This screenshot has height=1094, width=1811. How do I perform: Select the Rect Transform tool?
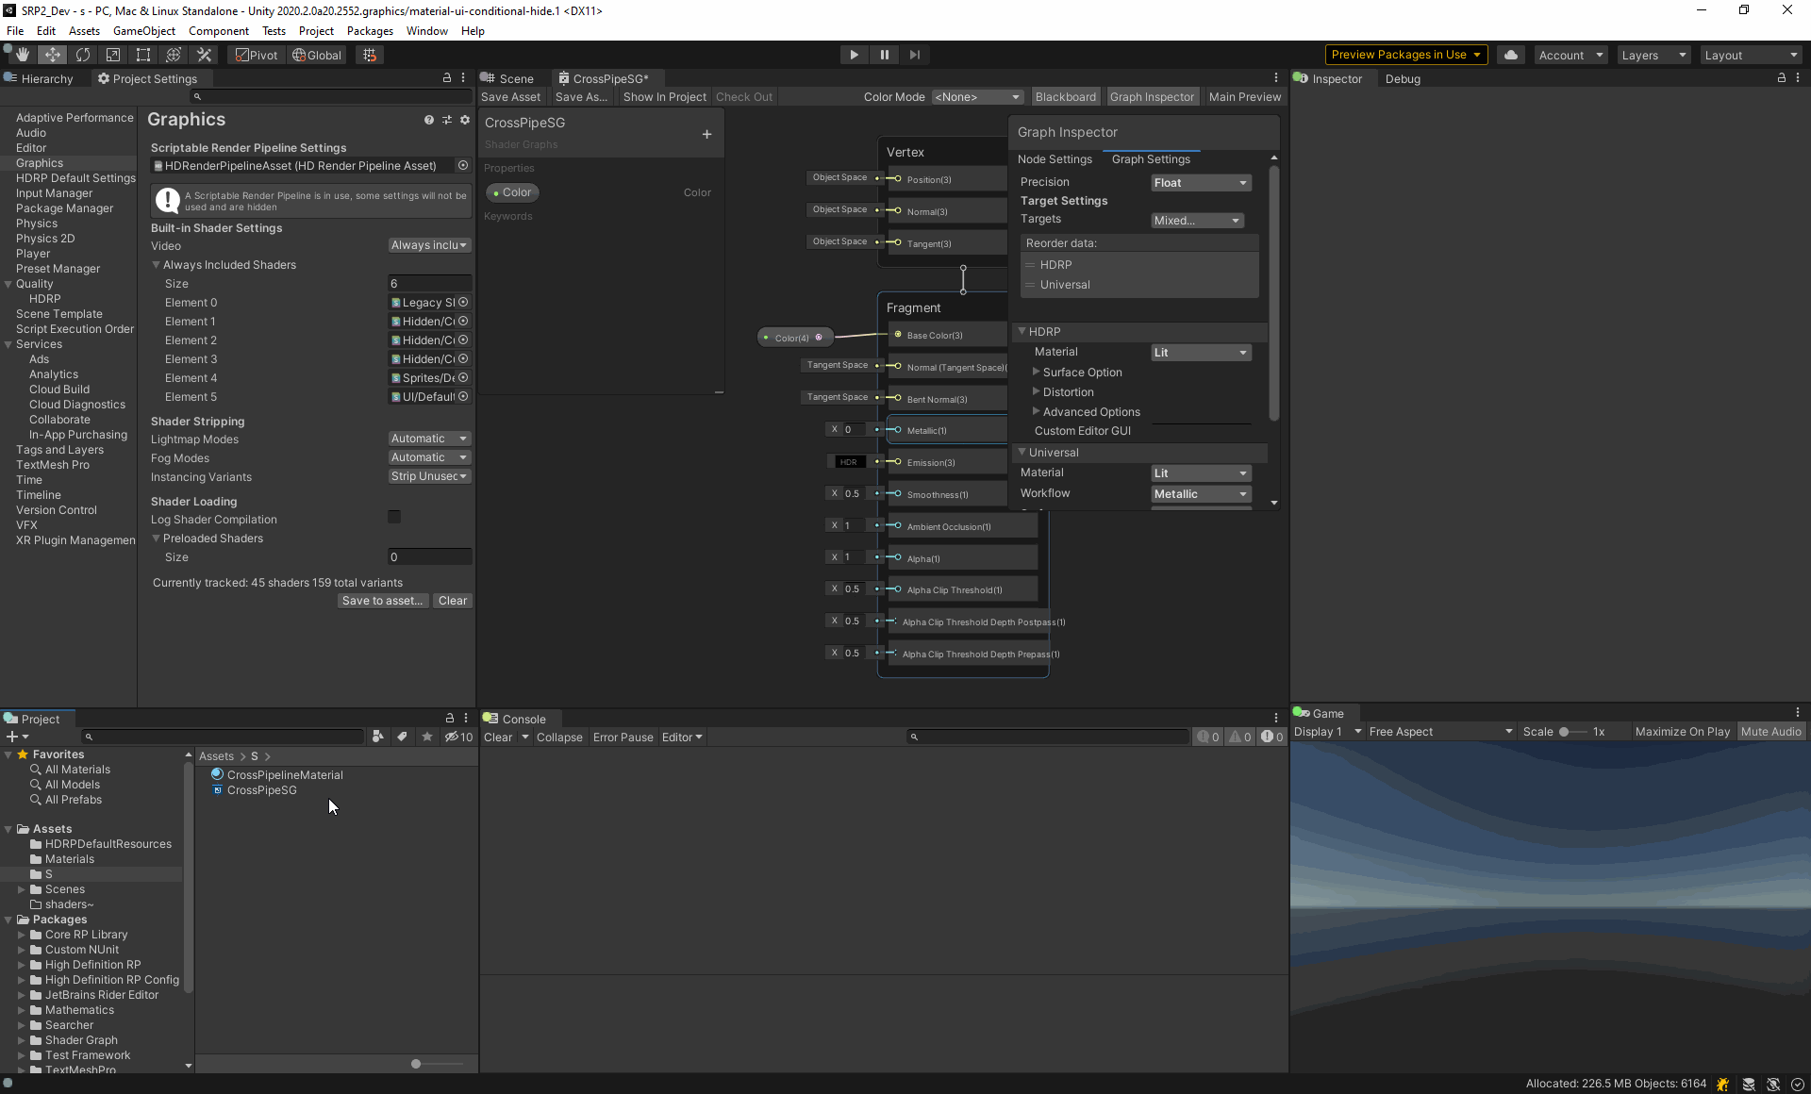click(x=142, y=54)
